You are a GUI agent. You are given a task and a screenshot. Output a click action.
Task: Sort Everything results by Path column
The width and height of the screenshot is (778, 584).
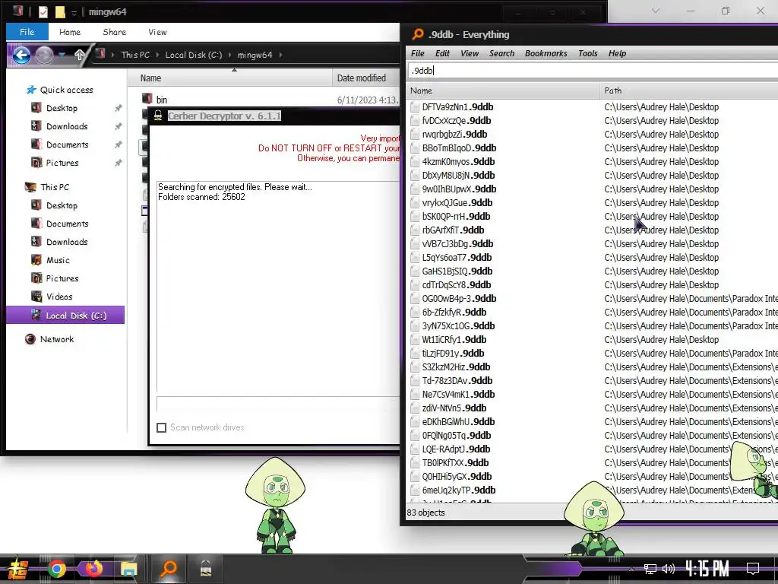689,90
